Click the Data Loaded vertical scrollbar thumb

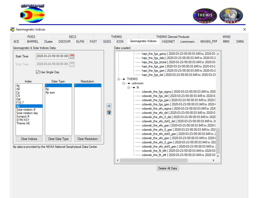tap(218, 141)
